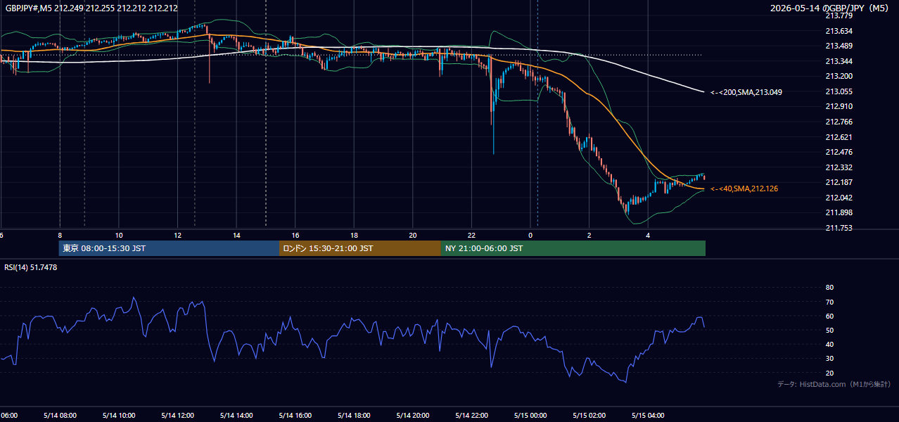Click hour tick '16' under the price chart
This screenshot has width=899, height=422.
coord(295,236)
